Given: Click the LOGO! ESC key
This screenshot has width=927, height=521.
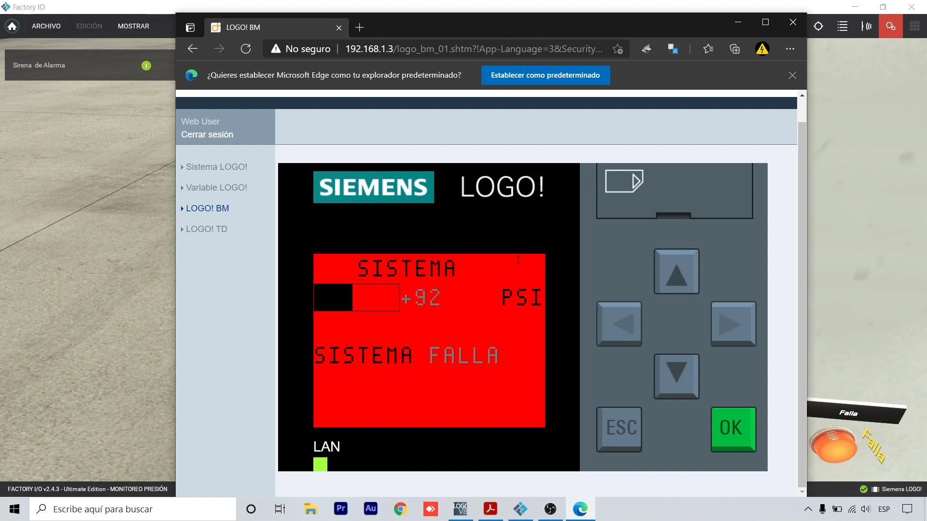Looking at the screenshot, I should [x=619, y=429].
